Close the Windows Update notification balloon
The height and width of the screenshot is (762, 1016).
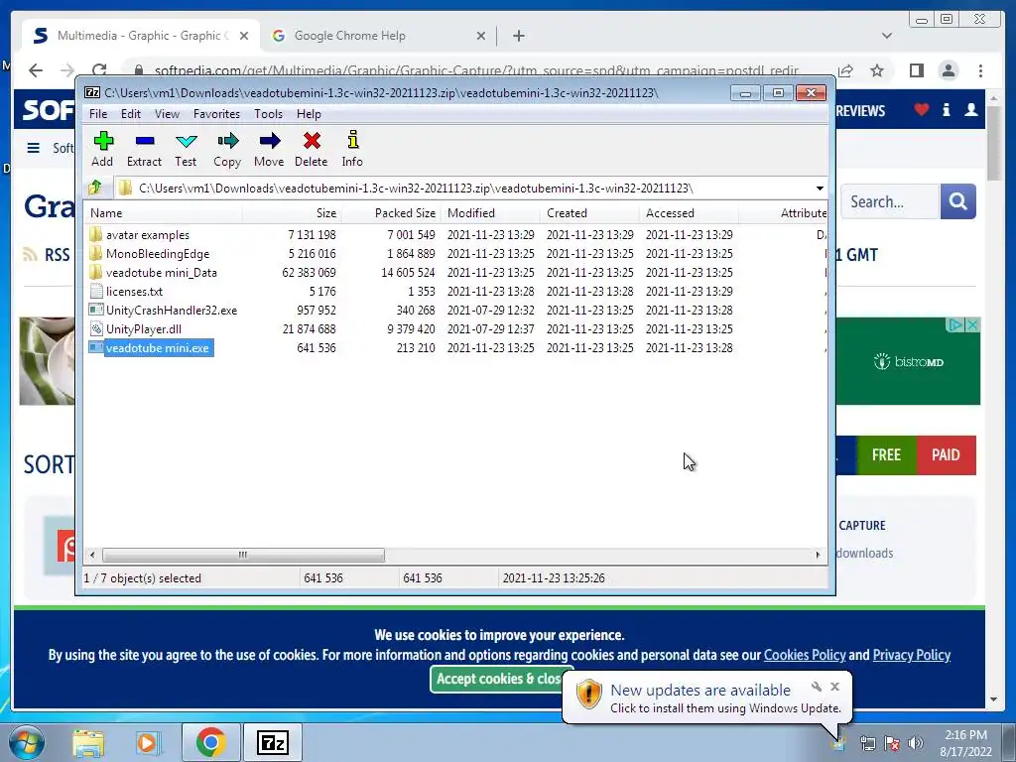click(834, 687)
